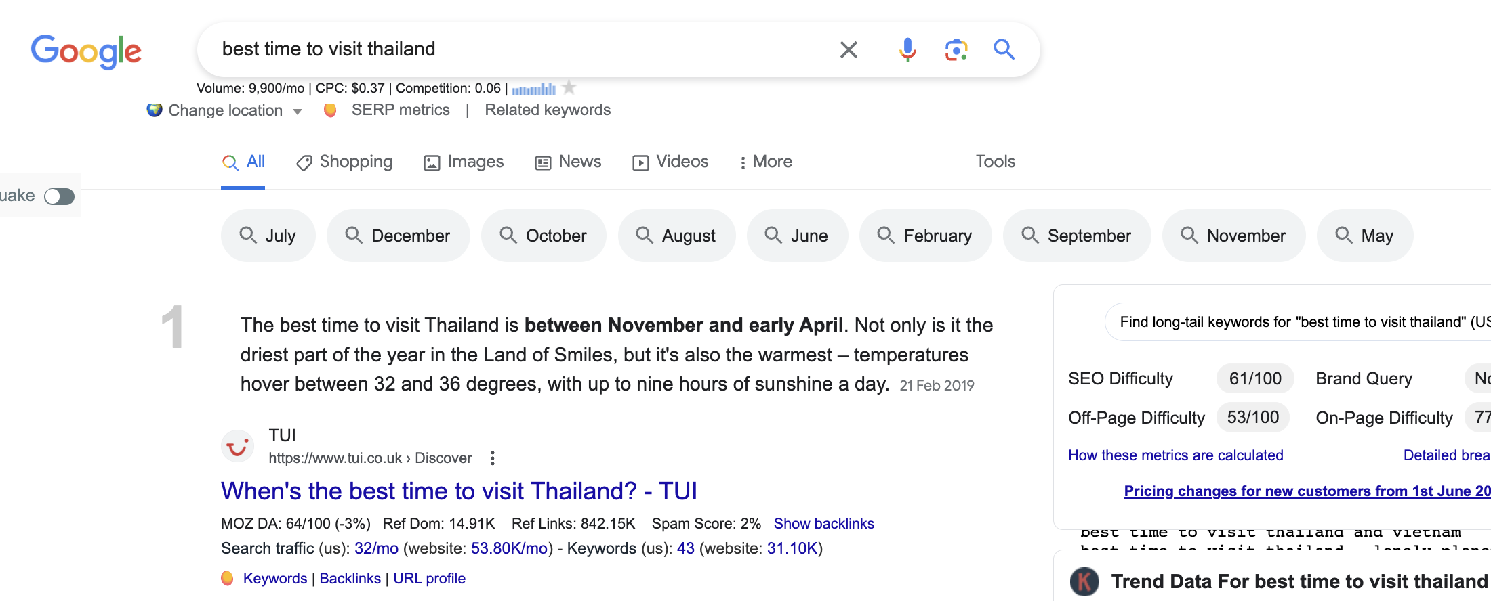Click the TUI site favicon
The image size is (1491, 601).
(x=238, y=447)
